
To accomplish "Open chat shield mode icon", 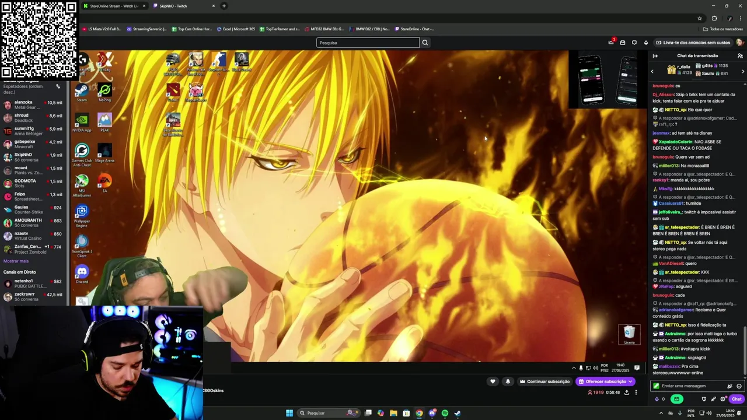I will tap(704, 399).
